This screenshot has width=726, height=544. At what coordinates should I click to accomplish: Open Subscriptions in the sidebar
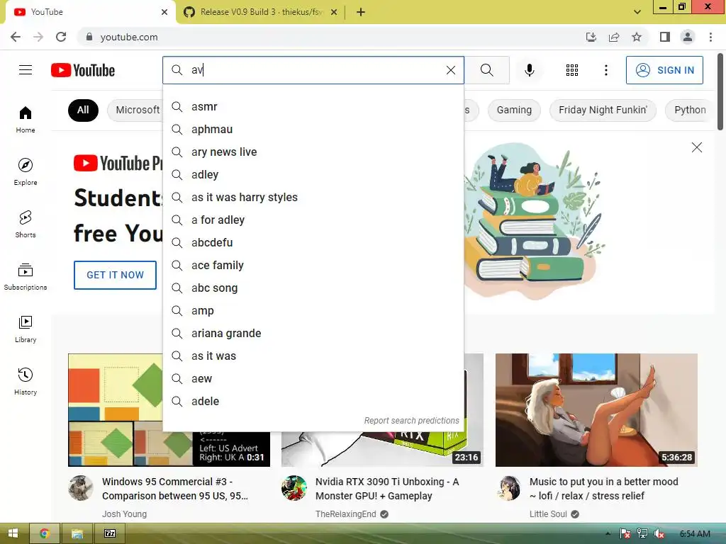26,277
